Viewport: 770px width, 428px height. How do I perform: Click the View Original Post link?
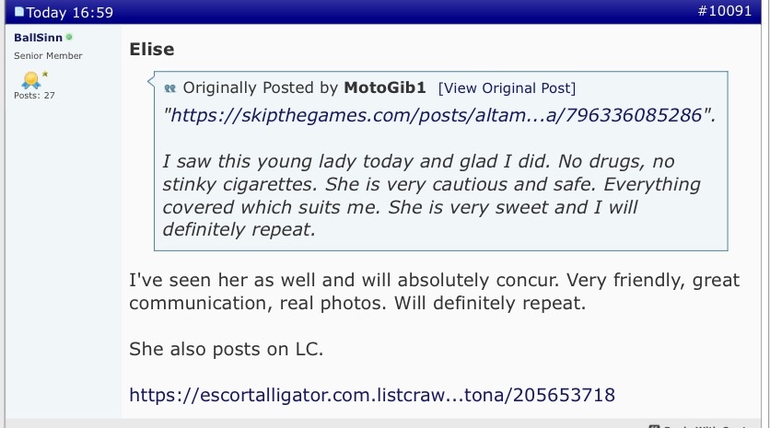point(507,88)
